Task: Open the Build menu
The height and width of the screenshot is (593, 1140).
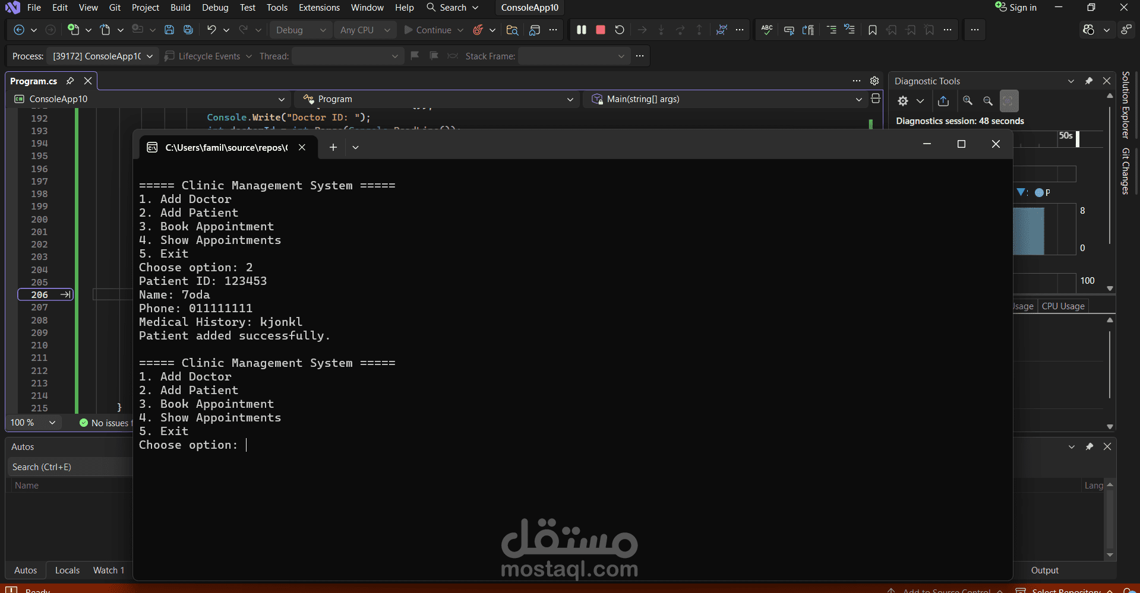Action: point(180,8)
